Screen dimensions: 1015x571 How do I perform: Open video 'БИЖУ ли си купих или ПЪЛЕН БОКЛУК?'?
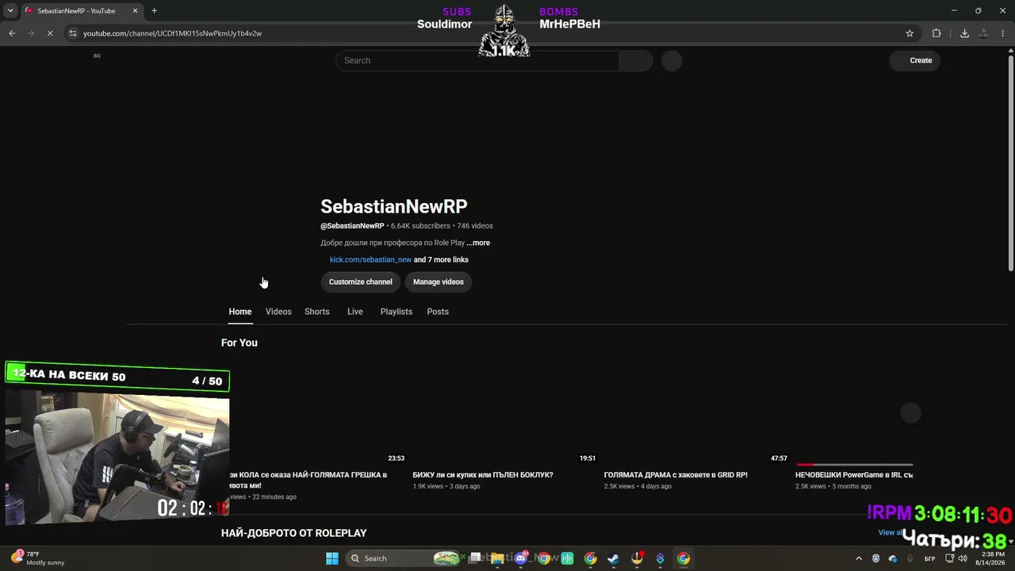[x=483, y=475]
